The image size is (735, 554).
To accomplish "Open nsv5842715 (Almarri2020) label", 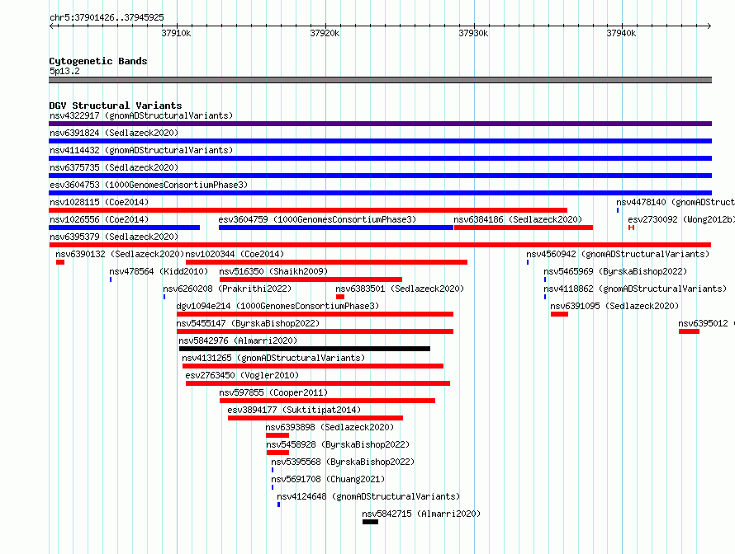I will (421, 514).
